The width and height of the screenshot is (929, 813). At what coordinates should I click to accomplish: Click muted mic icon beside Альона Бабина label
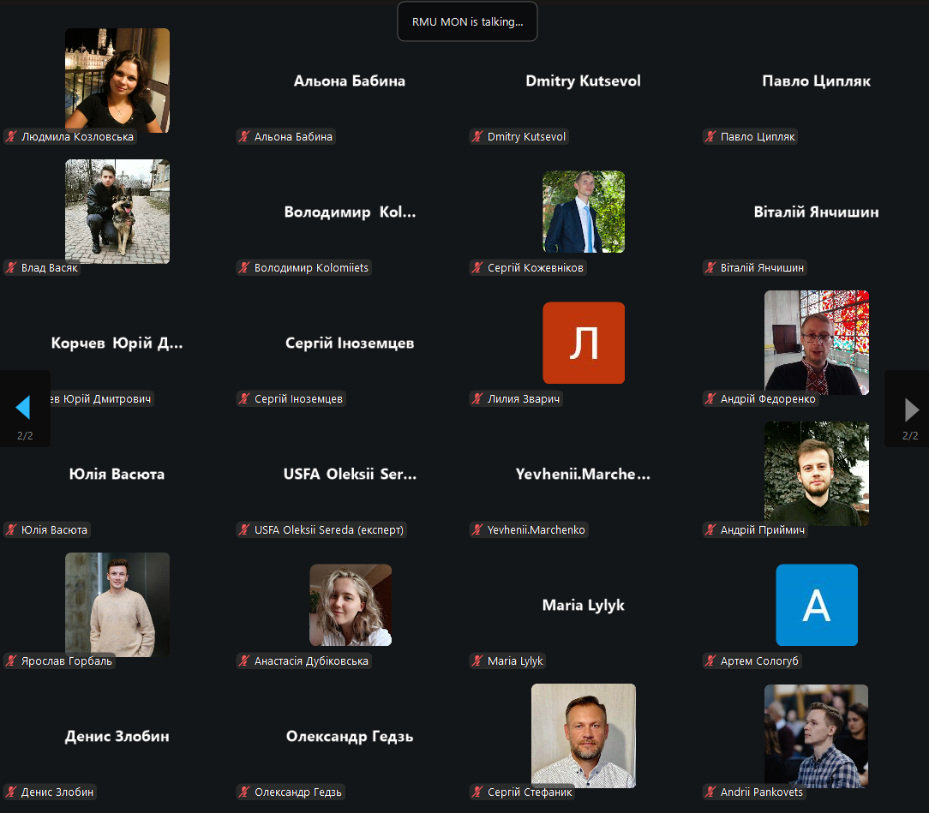[x=244, y=137]
